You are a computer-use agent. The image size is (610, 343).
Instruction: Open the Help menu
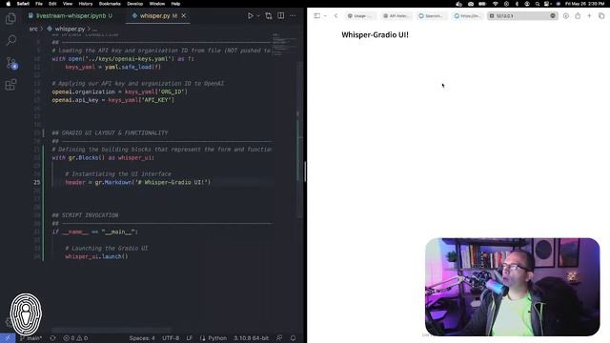click(175, 4)
